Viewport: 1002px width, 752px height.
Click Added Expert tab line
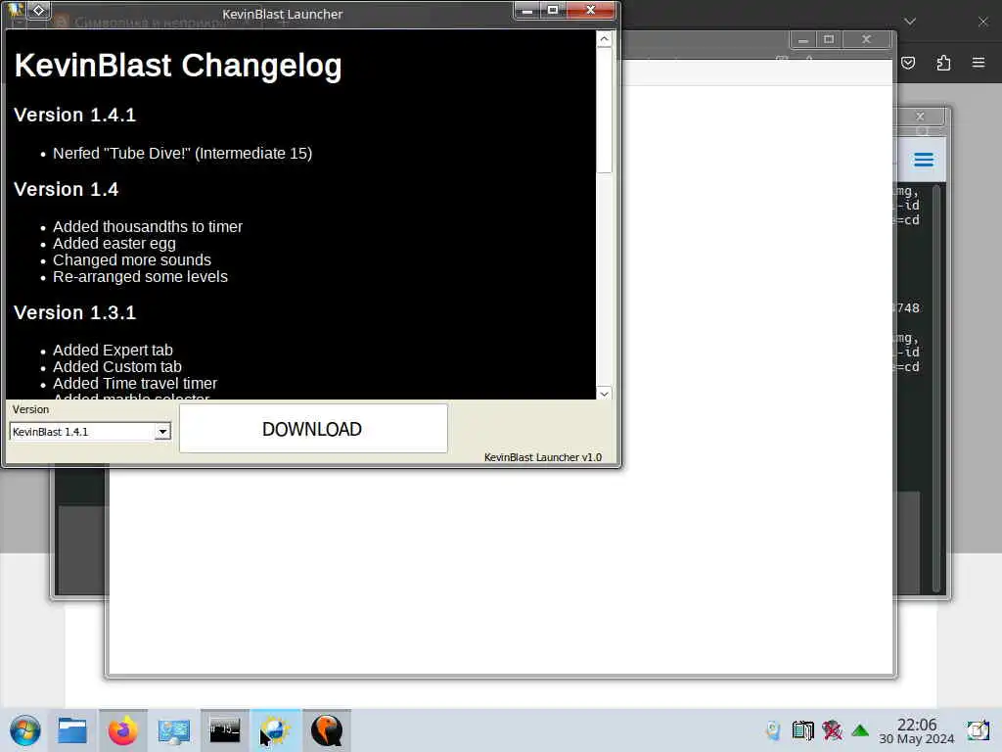click(x=113, y=351)
